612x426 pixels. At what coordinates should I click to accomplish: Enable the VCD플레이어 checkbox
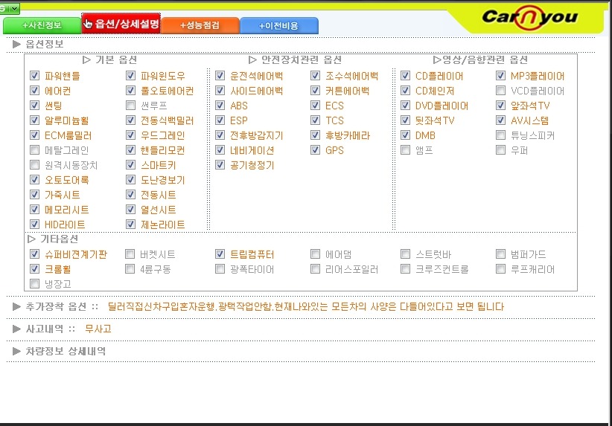coord(501,91)
